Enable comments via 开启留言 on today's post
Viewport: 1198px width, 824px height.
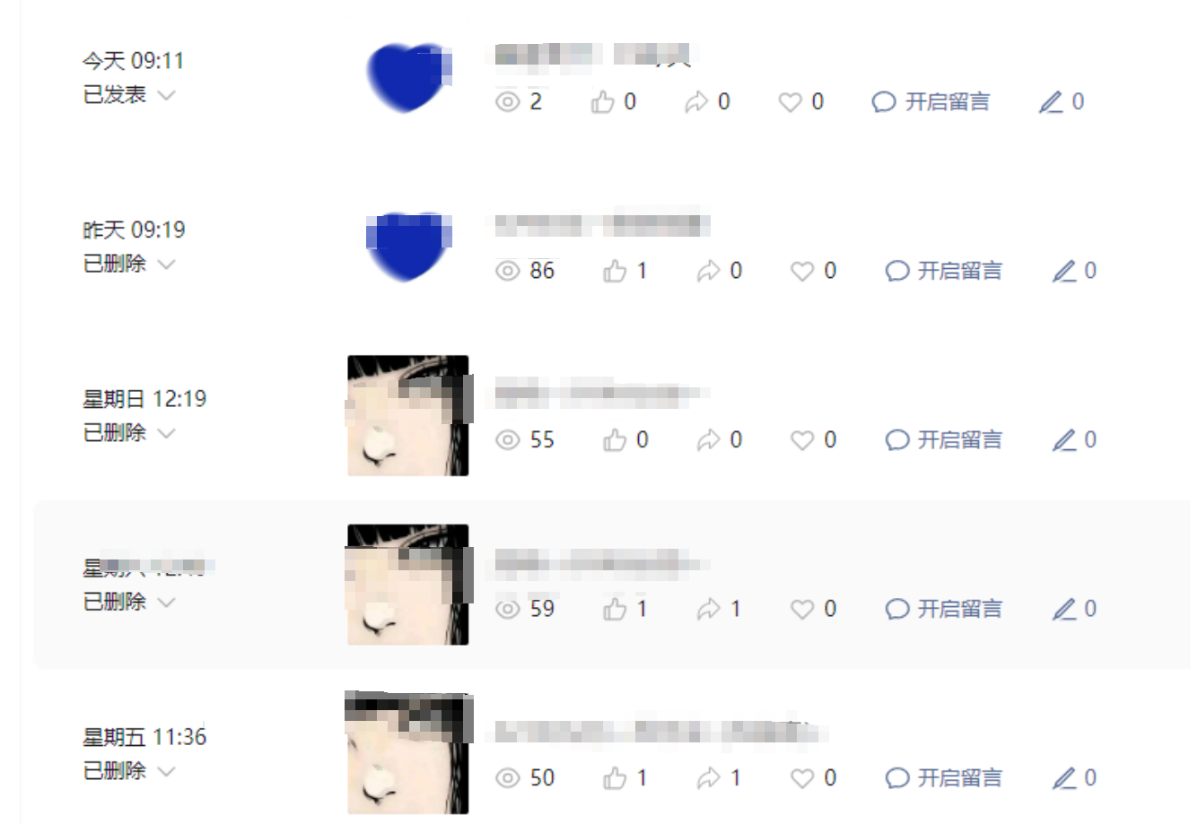pos(931,102)
